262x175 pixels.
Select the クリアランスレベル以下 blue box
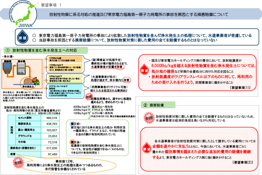(x=66, y=91)
